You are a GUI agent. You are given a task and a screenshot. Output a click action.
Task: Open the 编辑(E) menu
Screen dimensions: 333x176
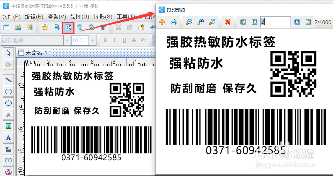pos(34,17)
